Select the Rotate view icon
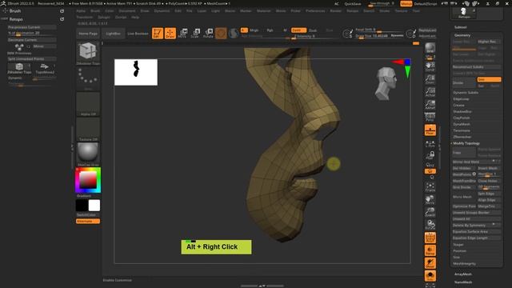Screen dimensions: 512x288 pos(430,225)
